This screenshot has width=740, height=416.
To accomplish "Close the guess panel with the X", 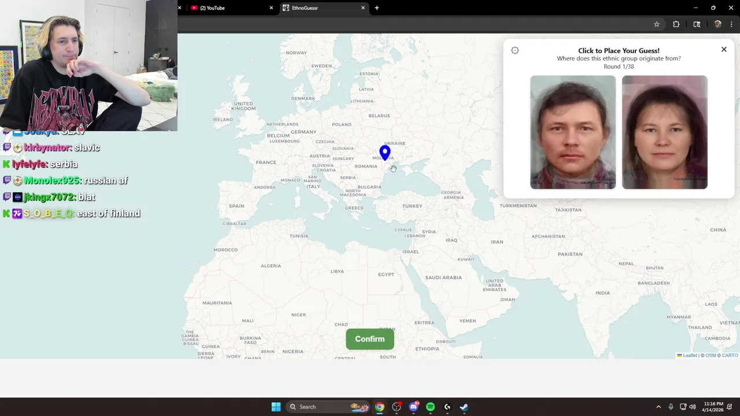I will click(x=724, y=50).
